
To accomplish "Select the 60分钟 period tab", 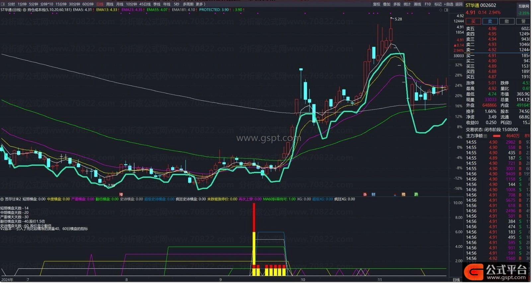I will click(88, 4).
